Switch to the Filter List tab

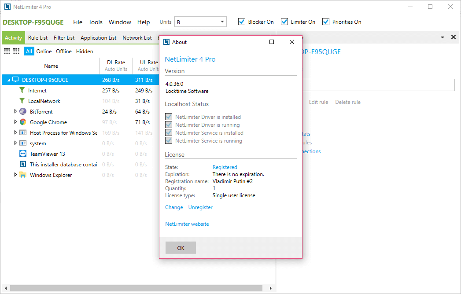coord(64,38)
